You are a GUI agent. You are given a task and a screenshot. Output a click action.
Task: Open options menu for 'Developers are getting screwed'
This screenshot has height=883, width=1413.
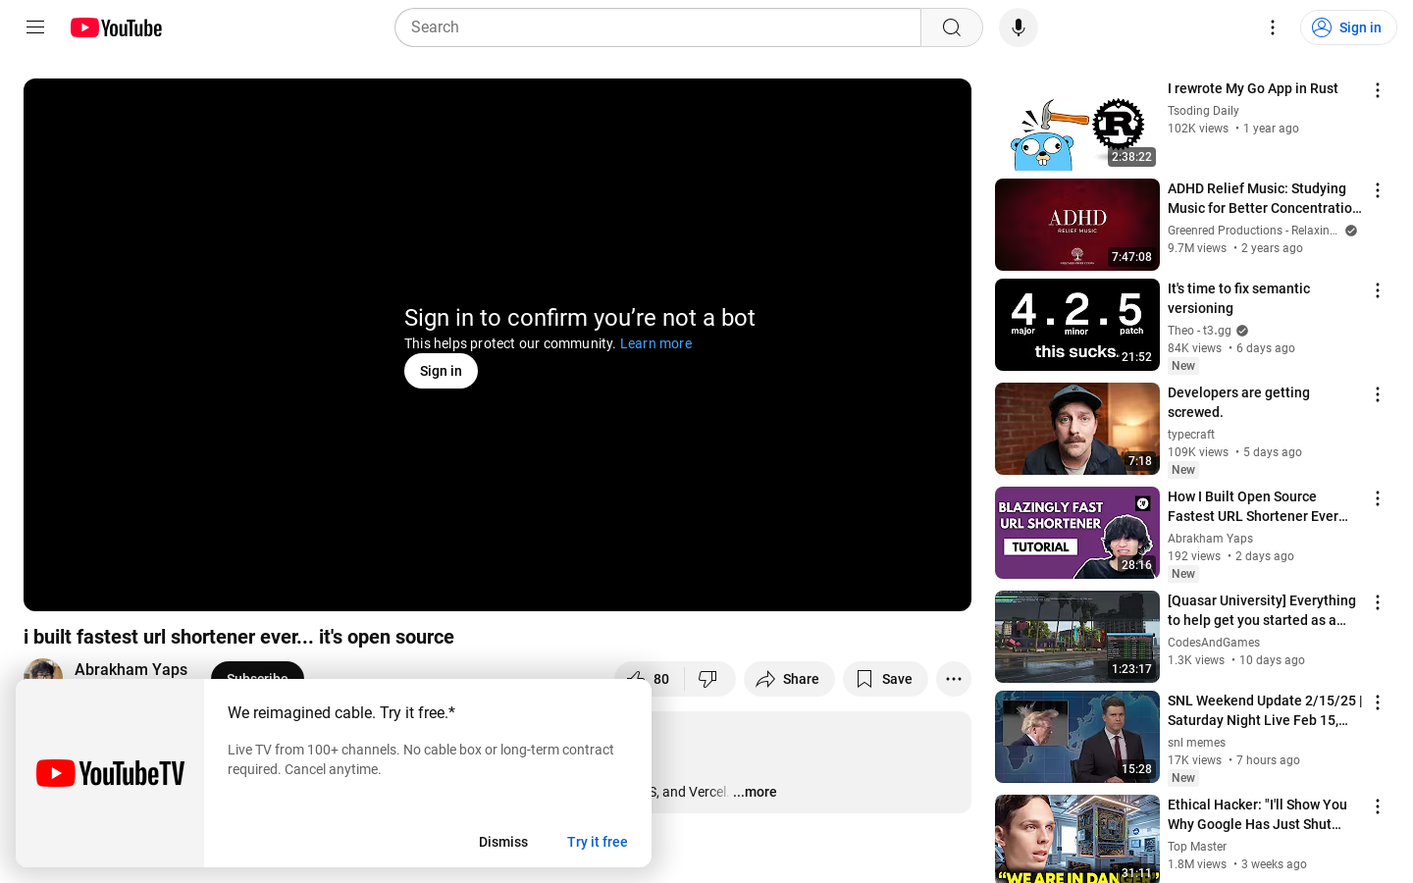click(1378, 394)
